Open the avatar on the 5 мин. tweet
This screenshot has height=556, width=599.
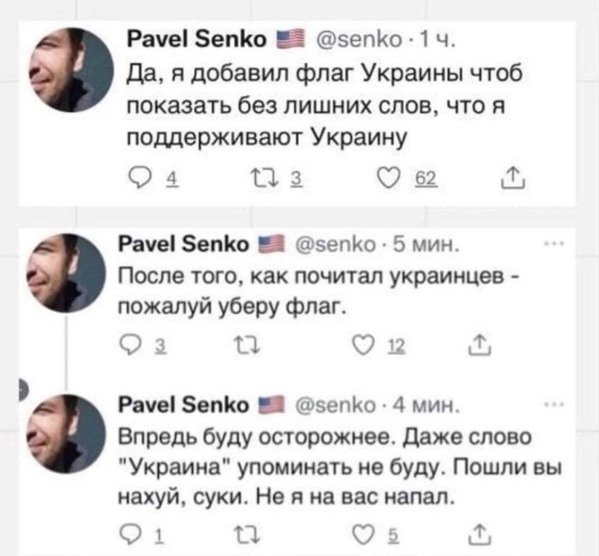(x=66, y=274)
